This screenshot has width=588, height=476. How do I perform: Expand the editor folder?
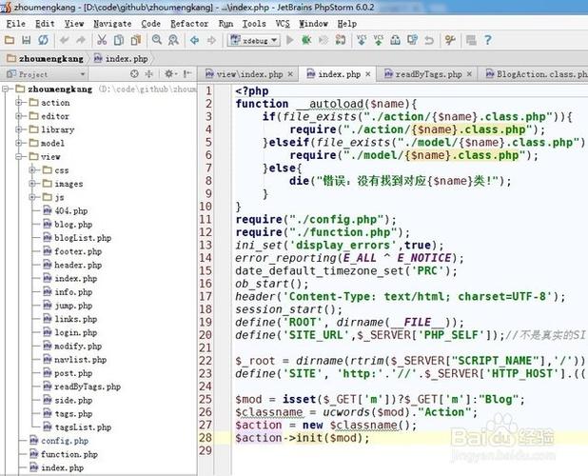(19, 116)
